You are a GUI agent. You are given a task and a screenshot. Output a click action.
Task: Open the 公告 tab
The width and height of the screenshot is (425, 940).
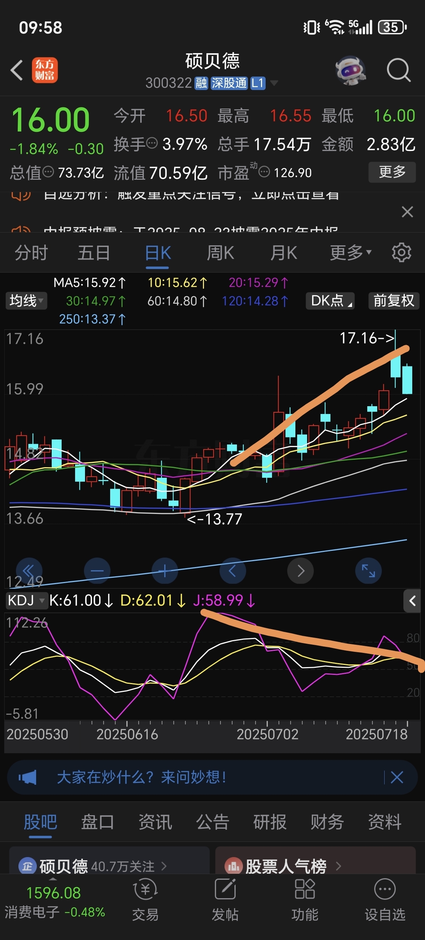[212, 822]
